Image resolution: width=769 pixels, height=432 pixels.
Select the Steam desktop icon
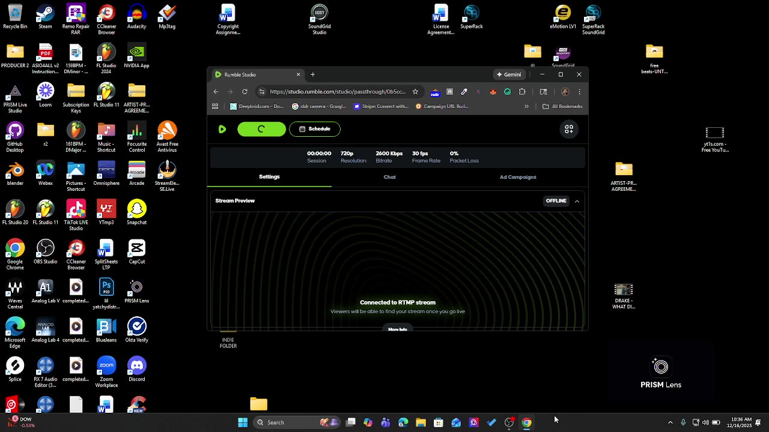46,17
